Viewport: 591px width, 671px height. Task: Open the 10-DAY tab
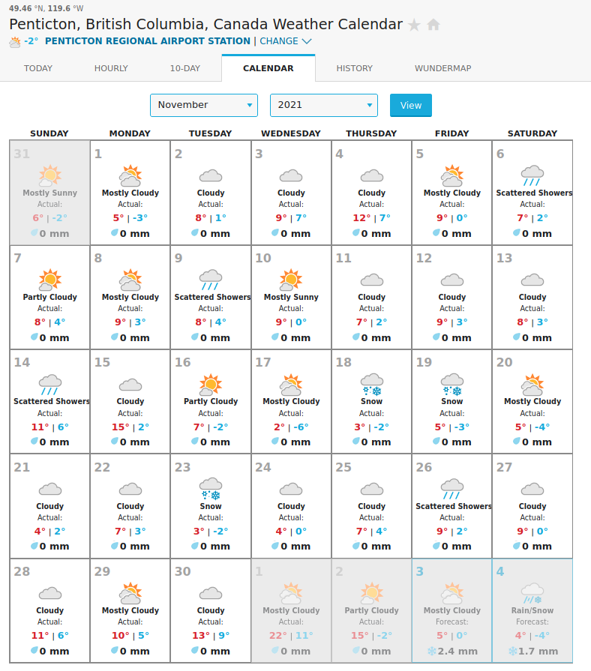click(184, 68)
